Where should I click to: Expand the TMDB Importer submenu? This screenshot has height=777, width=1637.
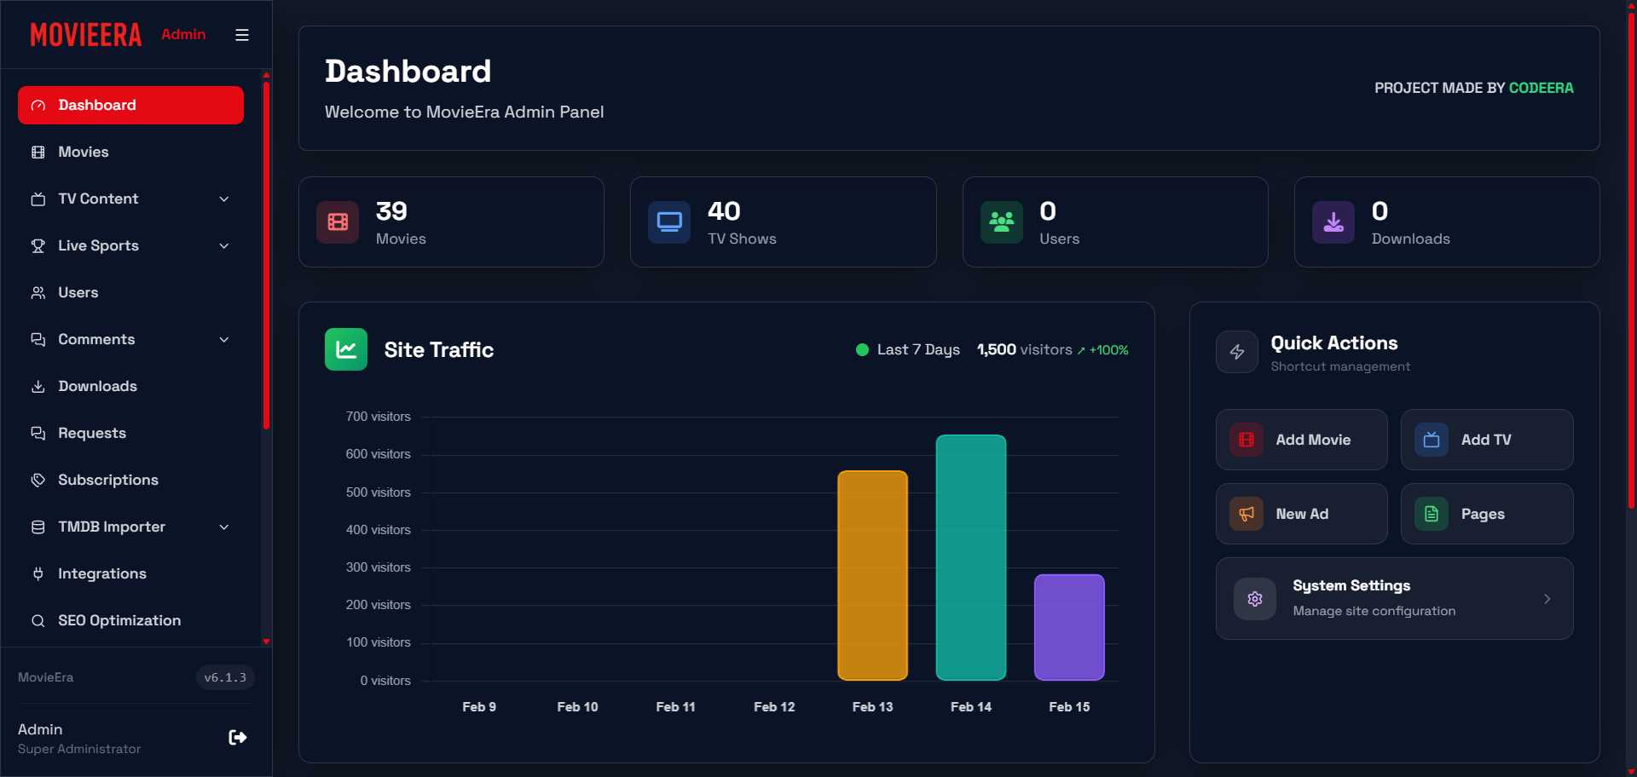[x=224, y=527]
